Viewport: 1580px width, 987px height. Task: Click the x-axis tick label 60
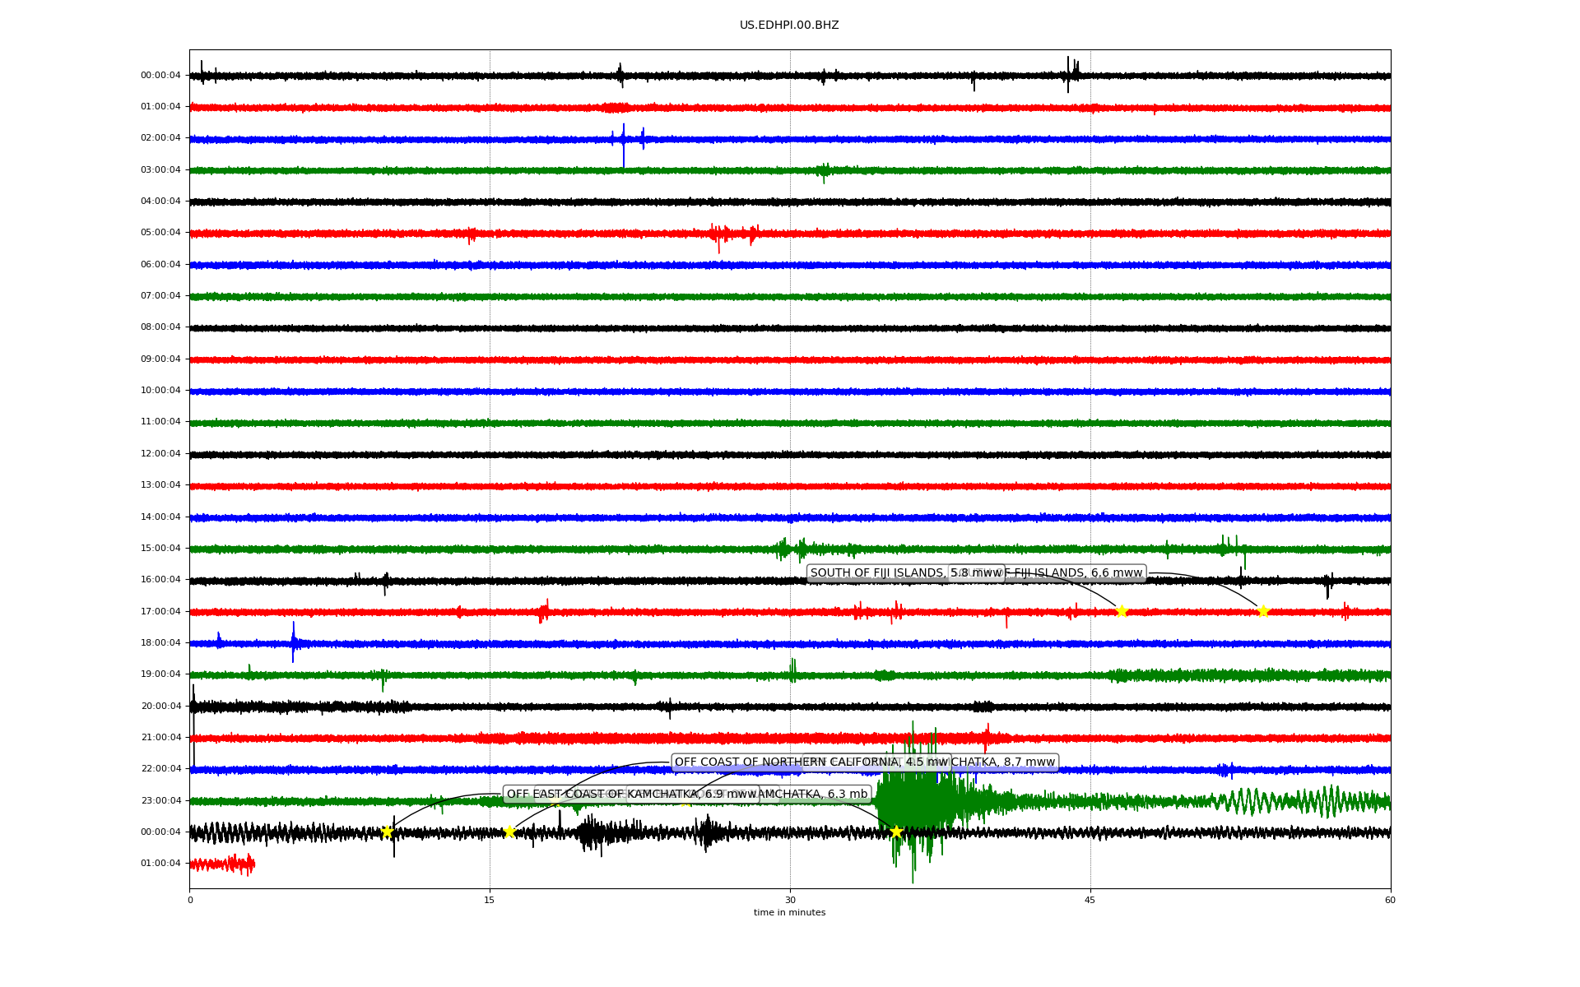[x=1390, y=900]
